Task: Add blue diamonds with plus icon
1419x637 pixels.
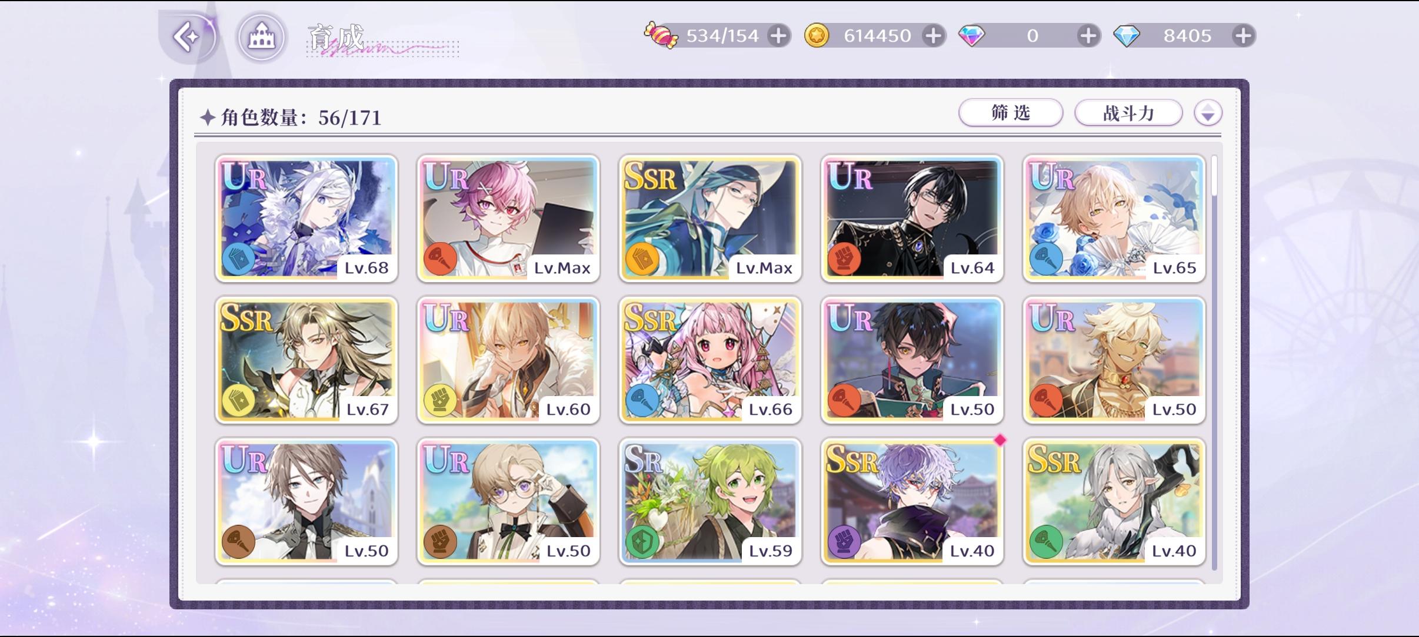Action: coord(1243,36)
